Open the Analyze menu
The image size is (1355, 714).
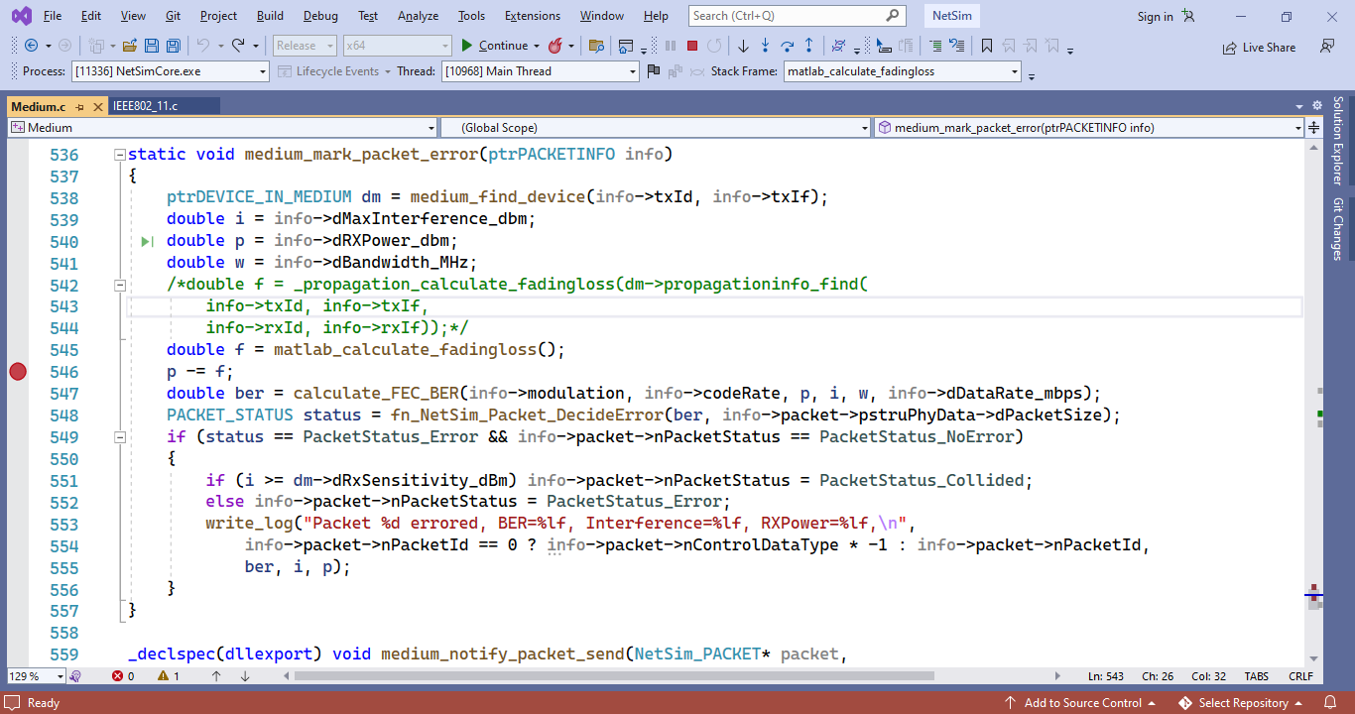click(418, 16)
